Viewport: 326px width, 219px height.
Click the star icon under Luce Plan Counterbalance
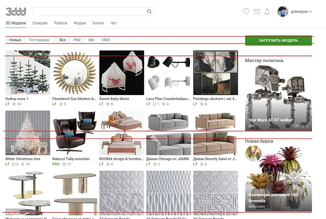[x=164, y=104]
